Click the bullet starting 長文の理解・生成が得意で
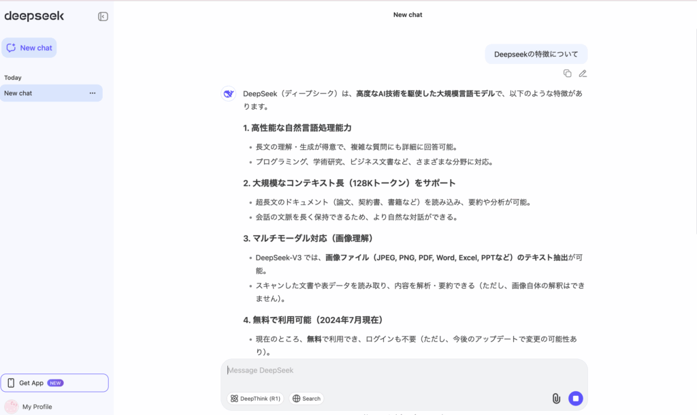 [x=358, y=147]
